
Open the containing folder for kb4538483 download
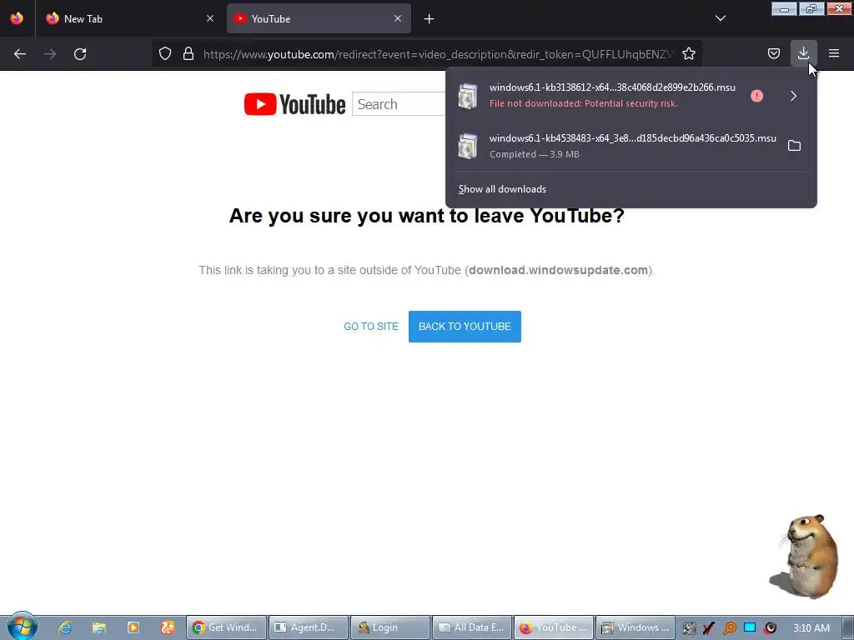click(x=794, y=146)
